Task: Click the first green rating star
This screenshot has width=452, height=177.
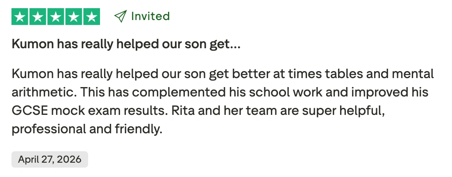Action: click(20, 17)
